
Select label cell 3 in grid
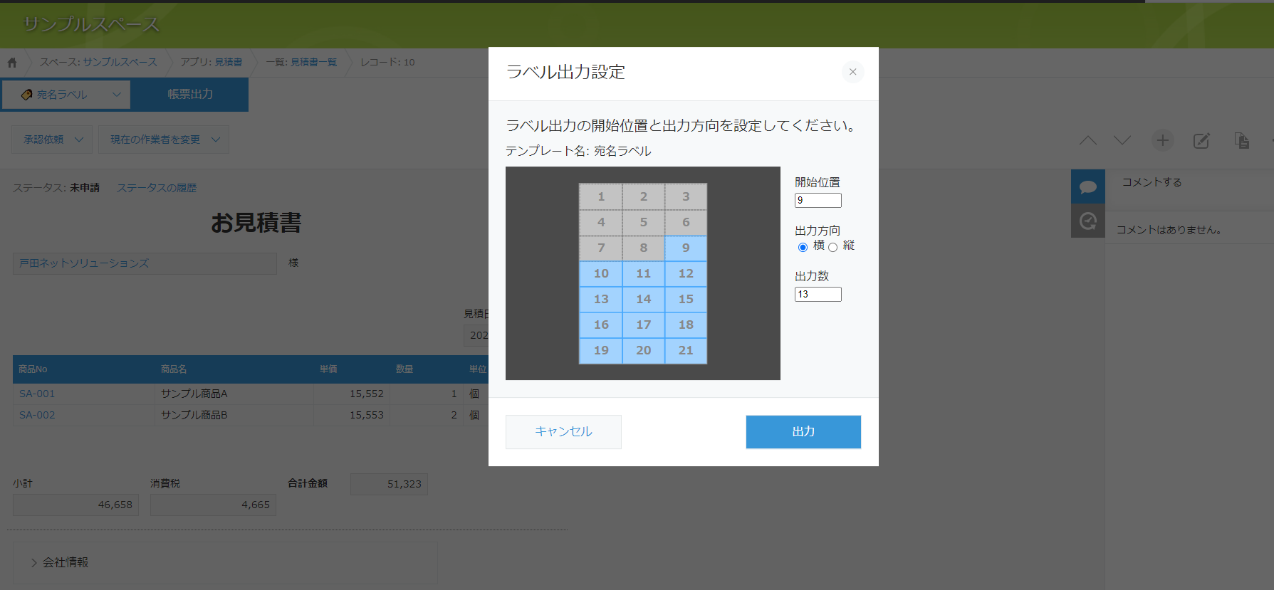pyautogui.click(x=686, y=196)
